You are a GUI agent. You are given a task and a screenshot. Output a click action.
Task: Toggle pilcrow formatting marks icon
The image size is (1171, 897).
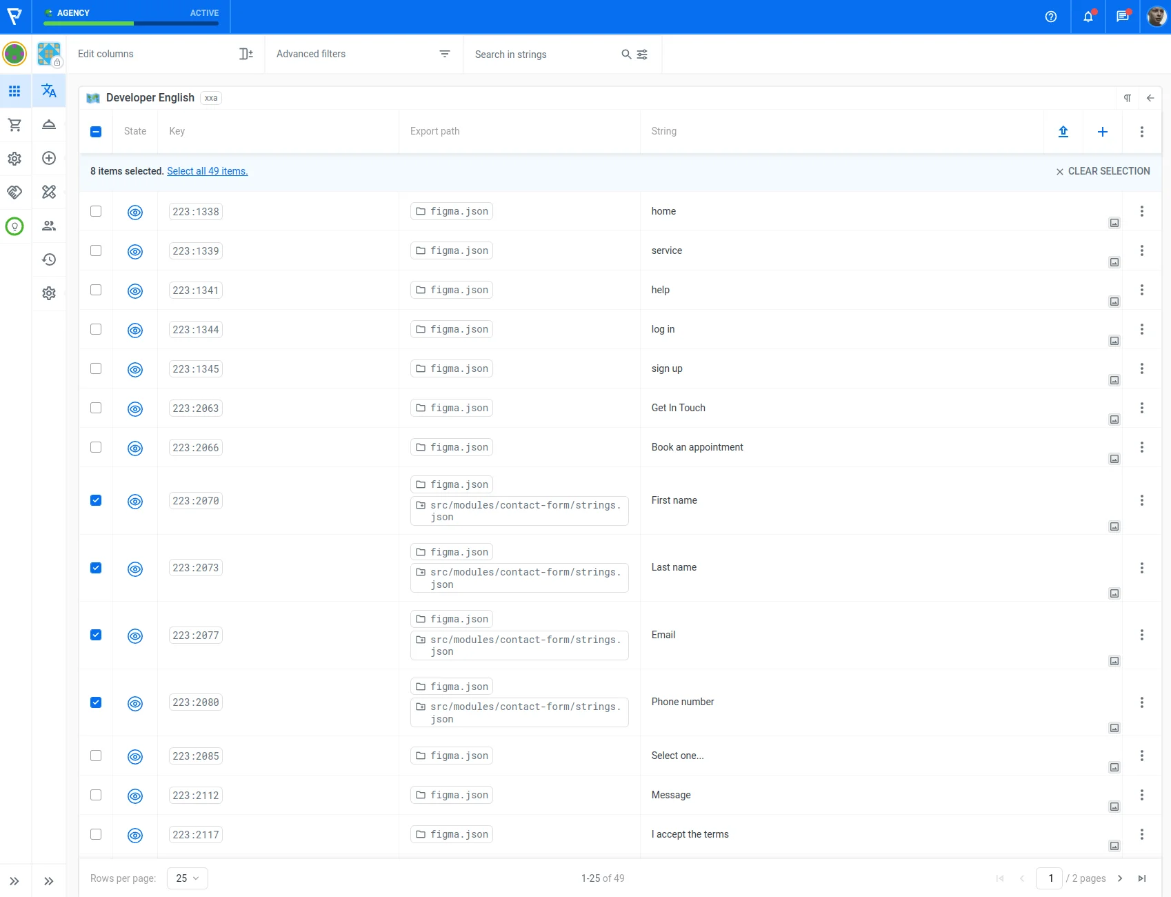point(1127,98)
